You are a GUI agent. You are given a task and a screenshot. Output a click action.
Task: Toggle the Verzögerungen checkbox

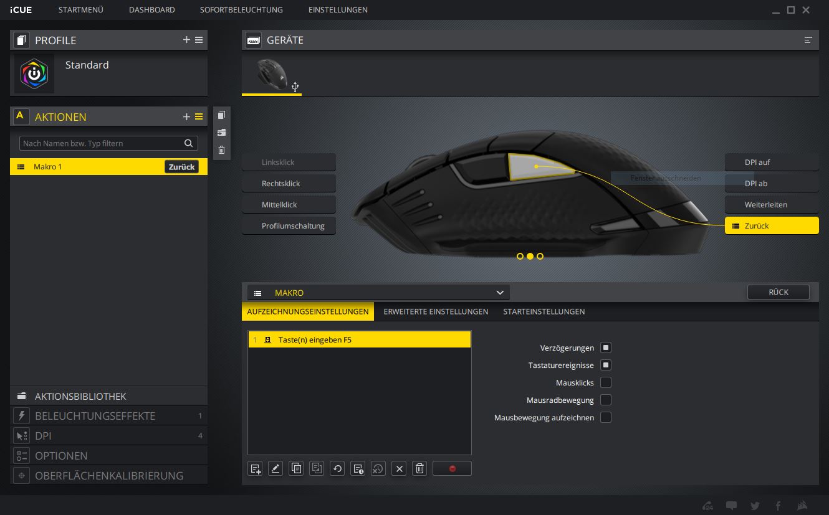[x=606, y=347]
